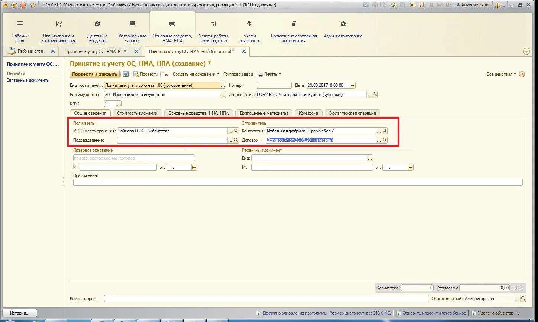The height and width of the screenshot is (322, 538).
Task: Open selection ellipsis for Контрагент
Action: click(x=379, y=131)
